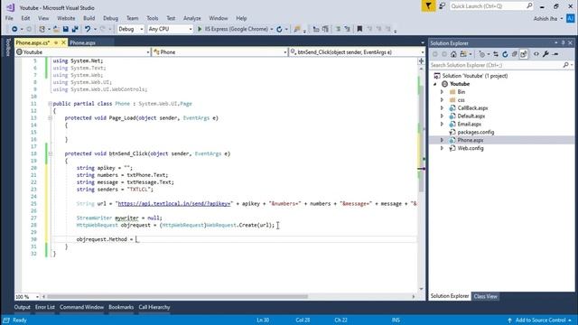The image size is (578, 325).
Task: Open the Call Hierarchy tab
Action: [154, 307]
